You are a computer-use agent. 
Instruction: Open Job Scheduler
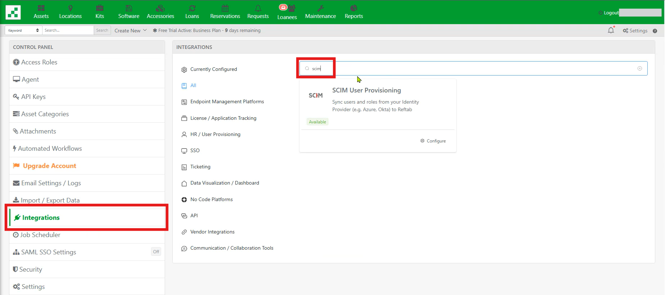(x=87, y=235)
